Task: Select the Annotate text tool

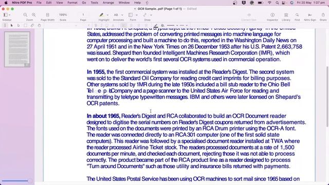Action: click(x=116, y=15)
